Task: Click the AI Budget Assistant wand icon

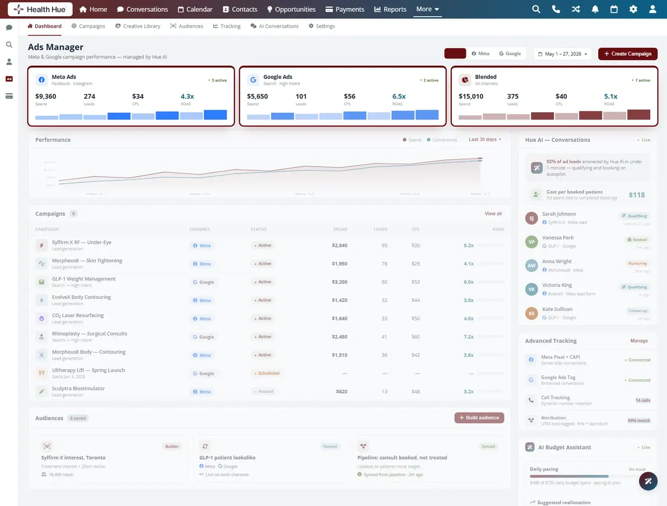Action: pyautogui.click(x=530, y=447)
